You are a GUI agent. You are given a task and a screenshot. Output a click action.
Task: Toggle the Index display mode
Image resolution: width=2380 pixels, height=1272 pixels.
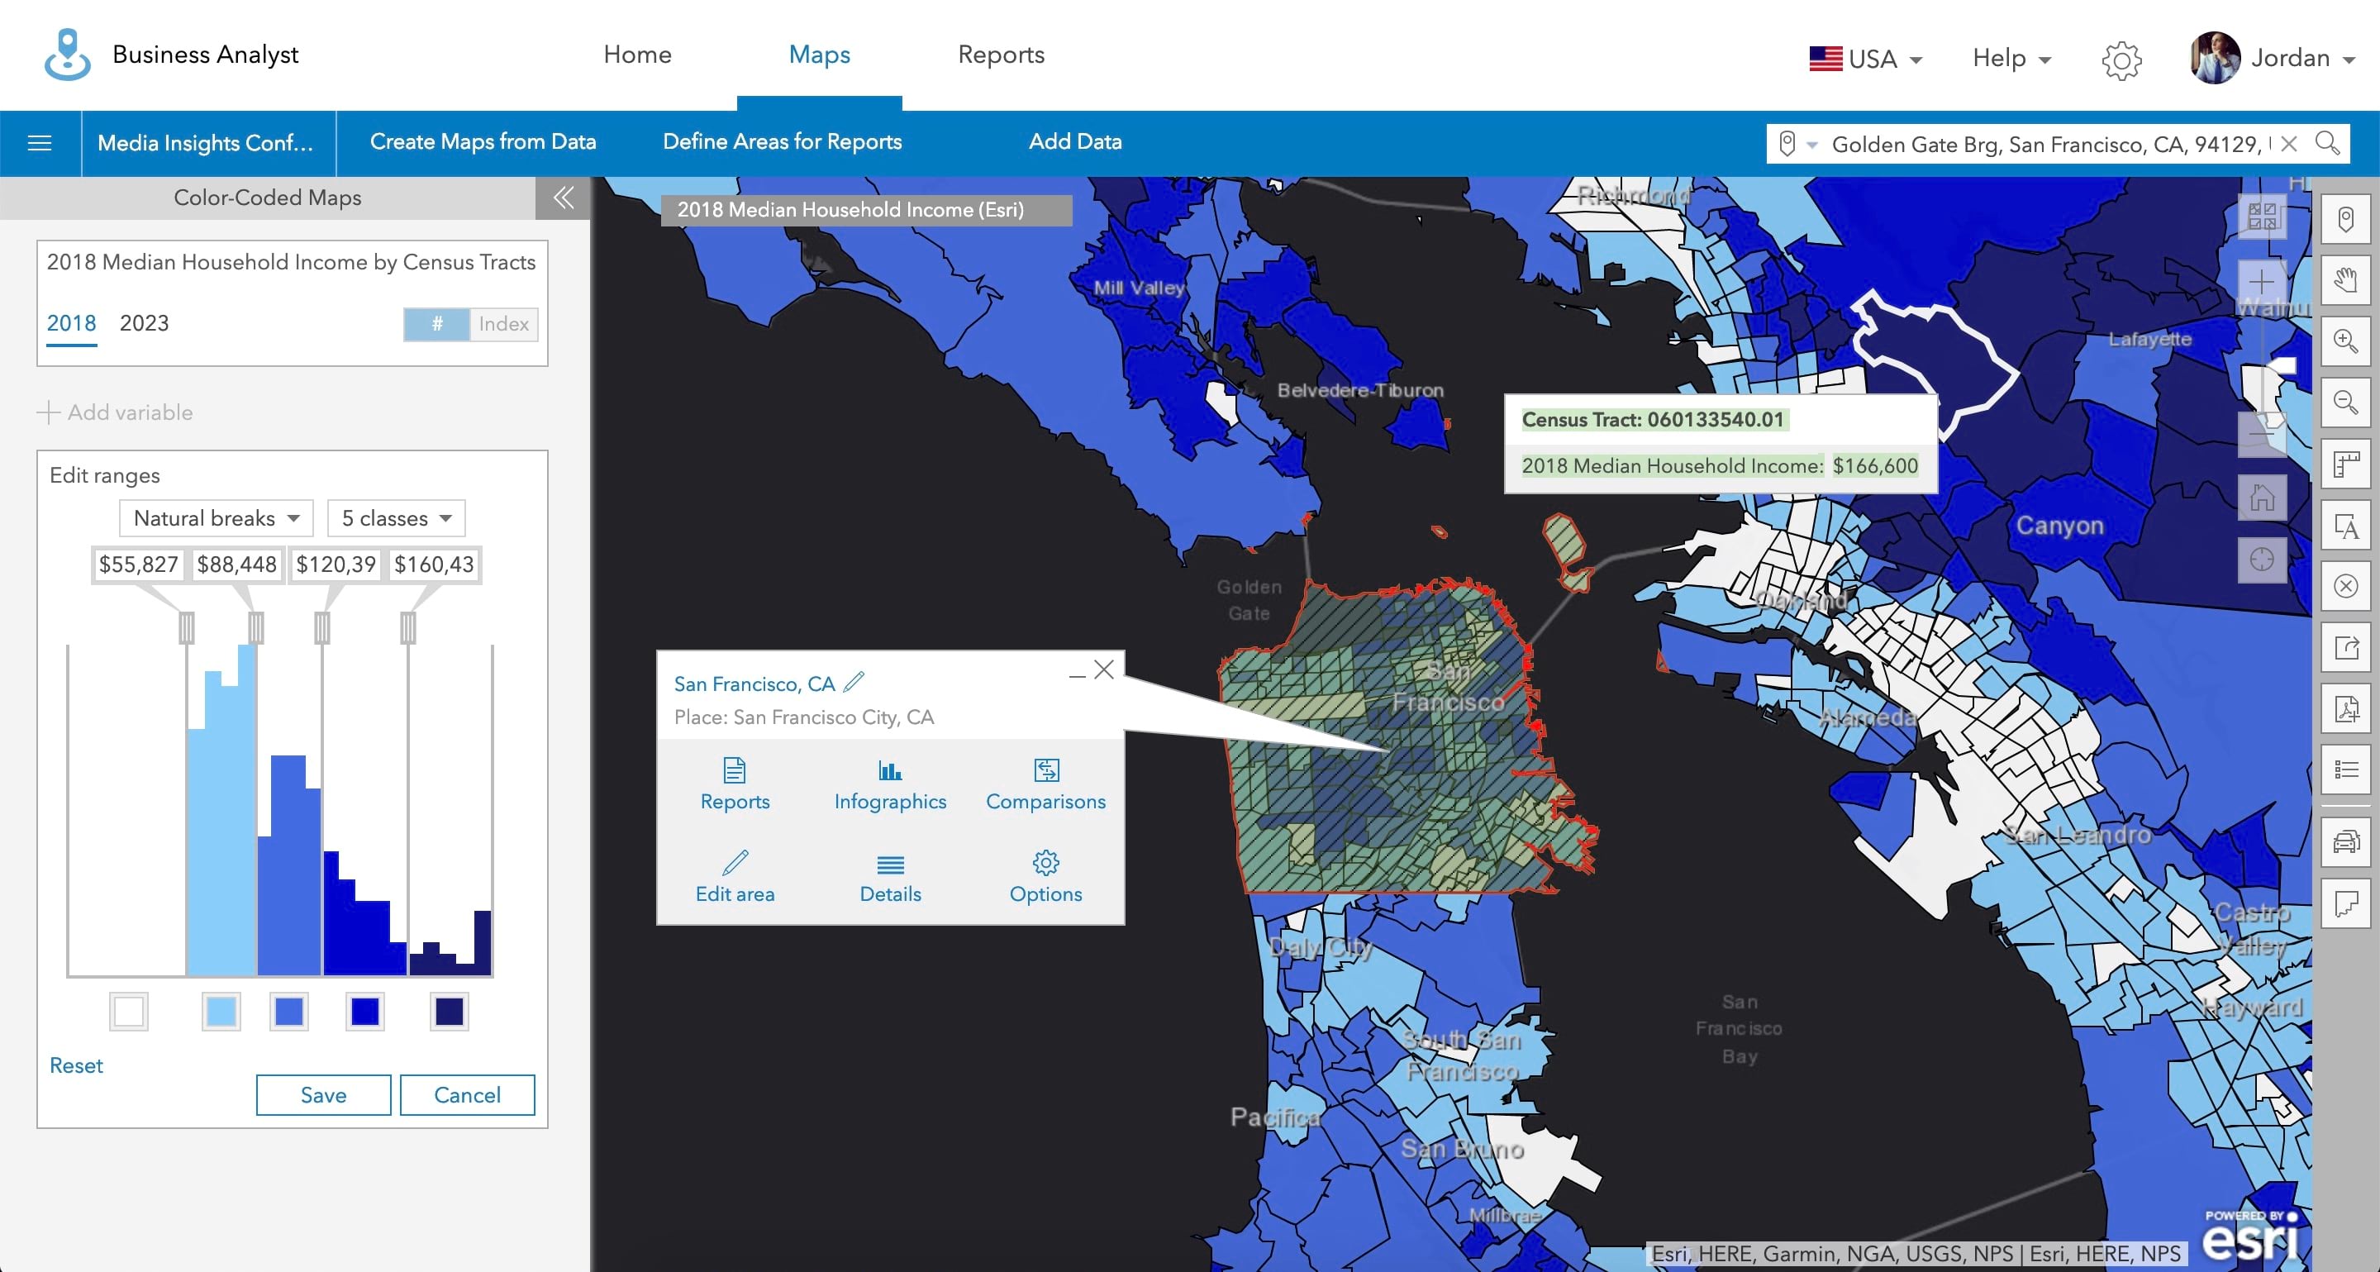pos(502,324)
